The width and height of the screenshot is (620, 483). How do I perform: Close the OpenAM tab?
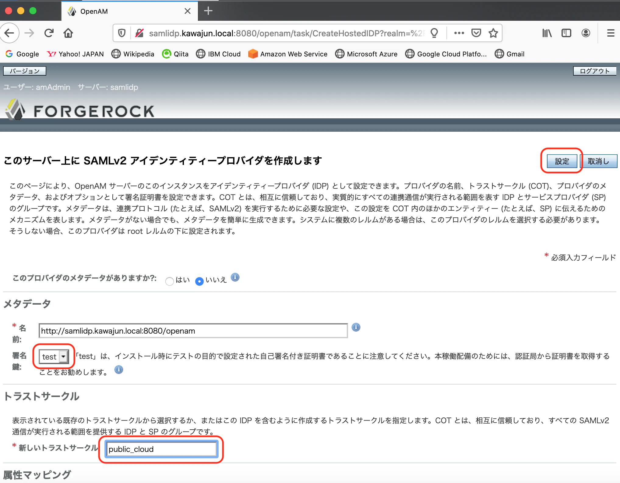[188, 11]
